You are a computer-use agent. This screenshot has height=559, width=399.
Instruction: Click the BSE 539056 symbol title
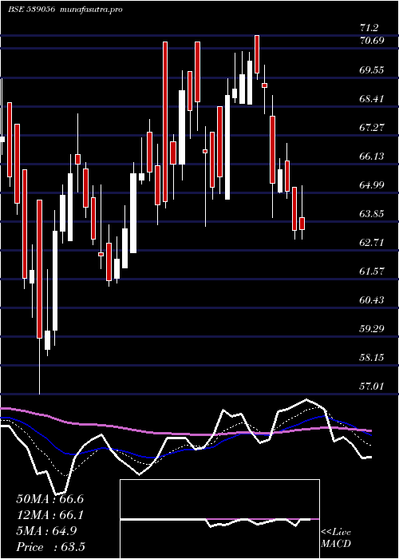[31, 10]
